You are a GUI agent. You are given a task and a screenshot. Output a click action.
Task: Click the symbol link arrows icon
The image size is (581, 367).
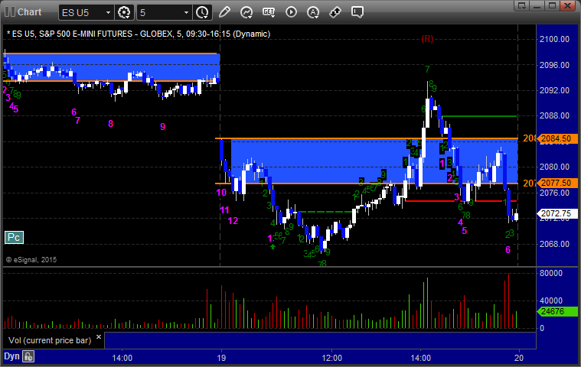point(335,12)
